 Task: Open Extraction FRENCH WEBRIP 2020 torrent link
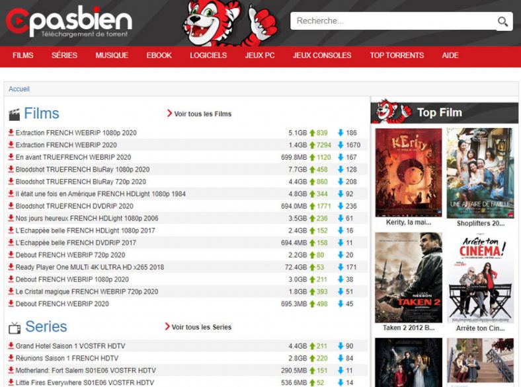(x=66, y=145)
